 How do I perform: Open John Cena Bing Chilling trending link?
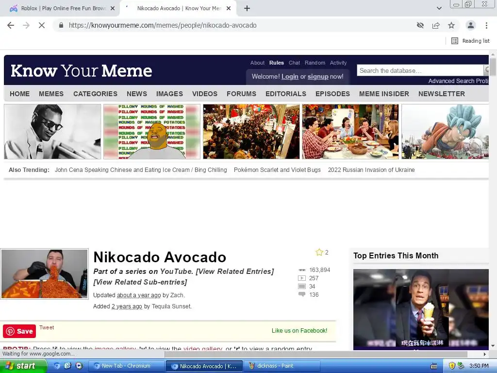(x=141, y=170)
